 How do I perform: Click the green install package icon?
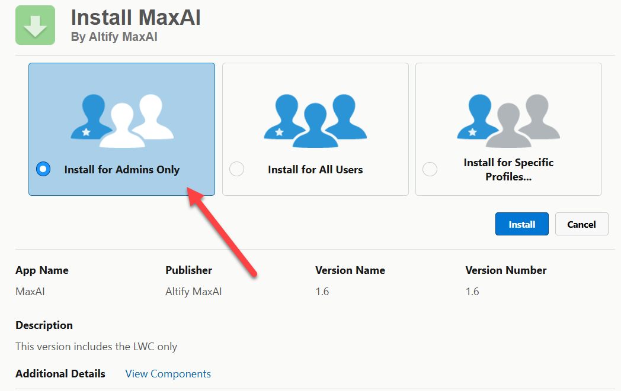(x=35, y=25)
